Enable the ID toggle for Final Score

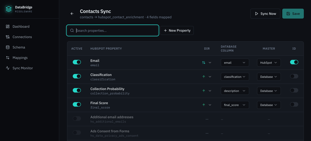[294, 104]
